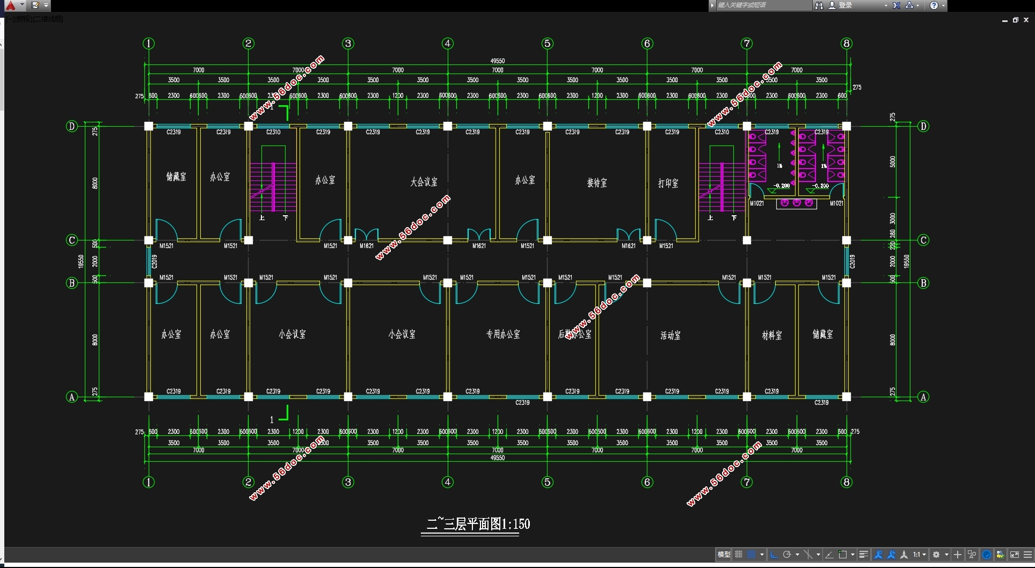Image resolution: width=1035 pixels, height=568 pixels.
Task: Expand the workspace gear dropdown arrow
Action: coord(946,555)
